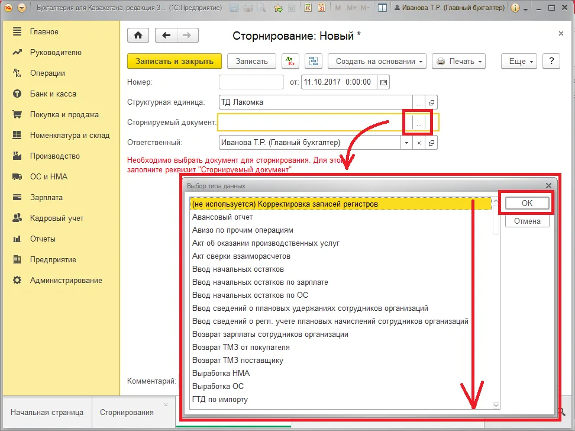Expand the Ответственный dropdown list

point(406,143)
